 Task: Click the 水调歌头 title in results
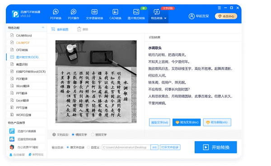(x=155, y=48)
